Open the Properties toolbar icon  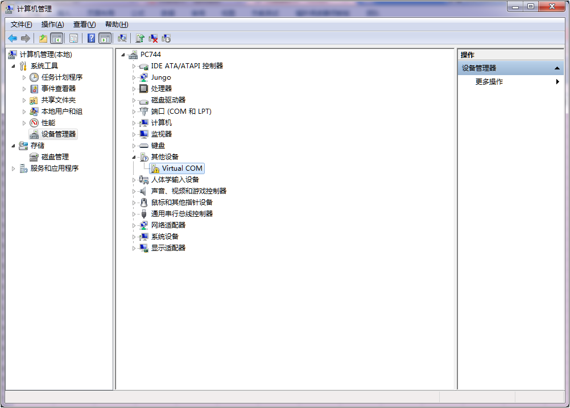coord(73,38)
